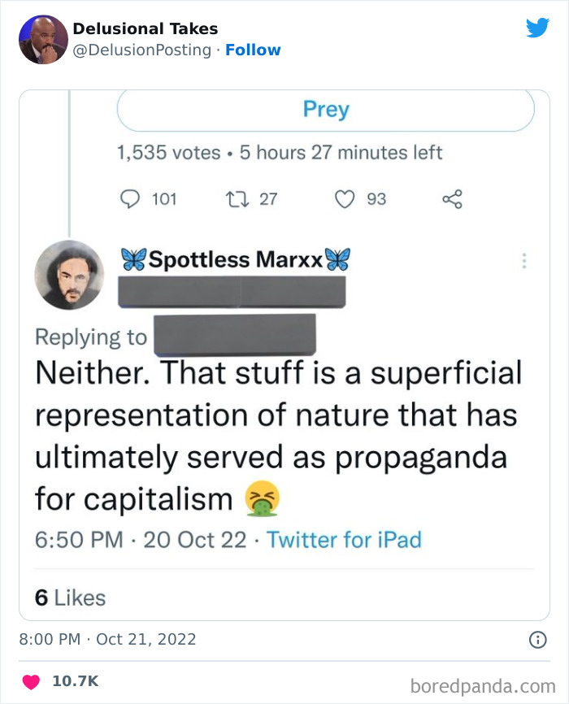569x704 pixels.
Task: Open the three-dot tweet options menu
Action: (524, 261)
